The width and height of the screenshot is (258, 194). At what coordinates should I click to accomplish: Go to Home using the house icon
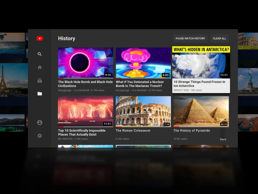39,67
